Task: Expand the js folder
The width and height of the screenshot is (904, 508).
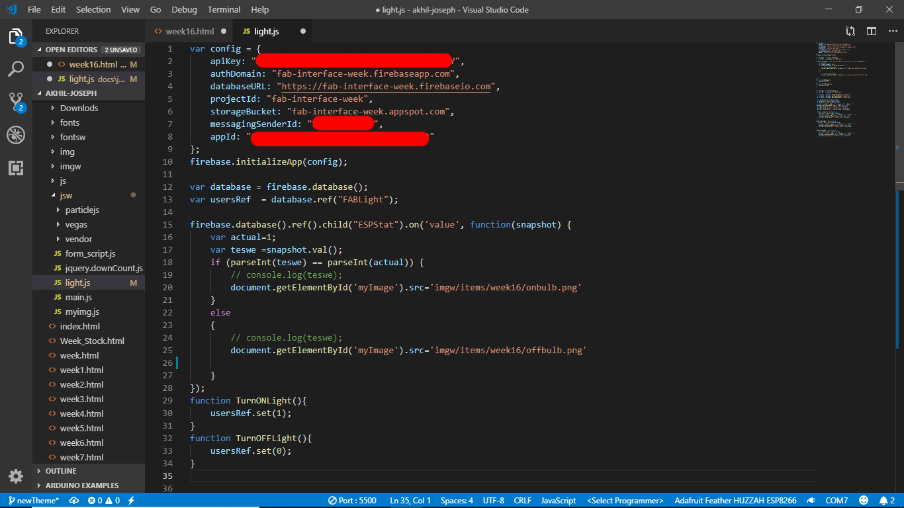Action: 89,181
